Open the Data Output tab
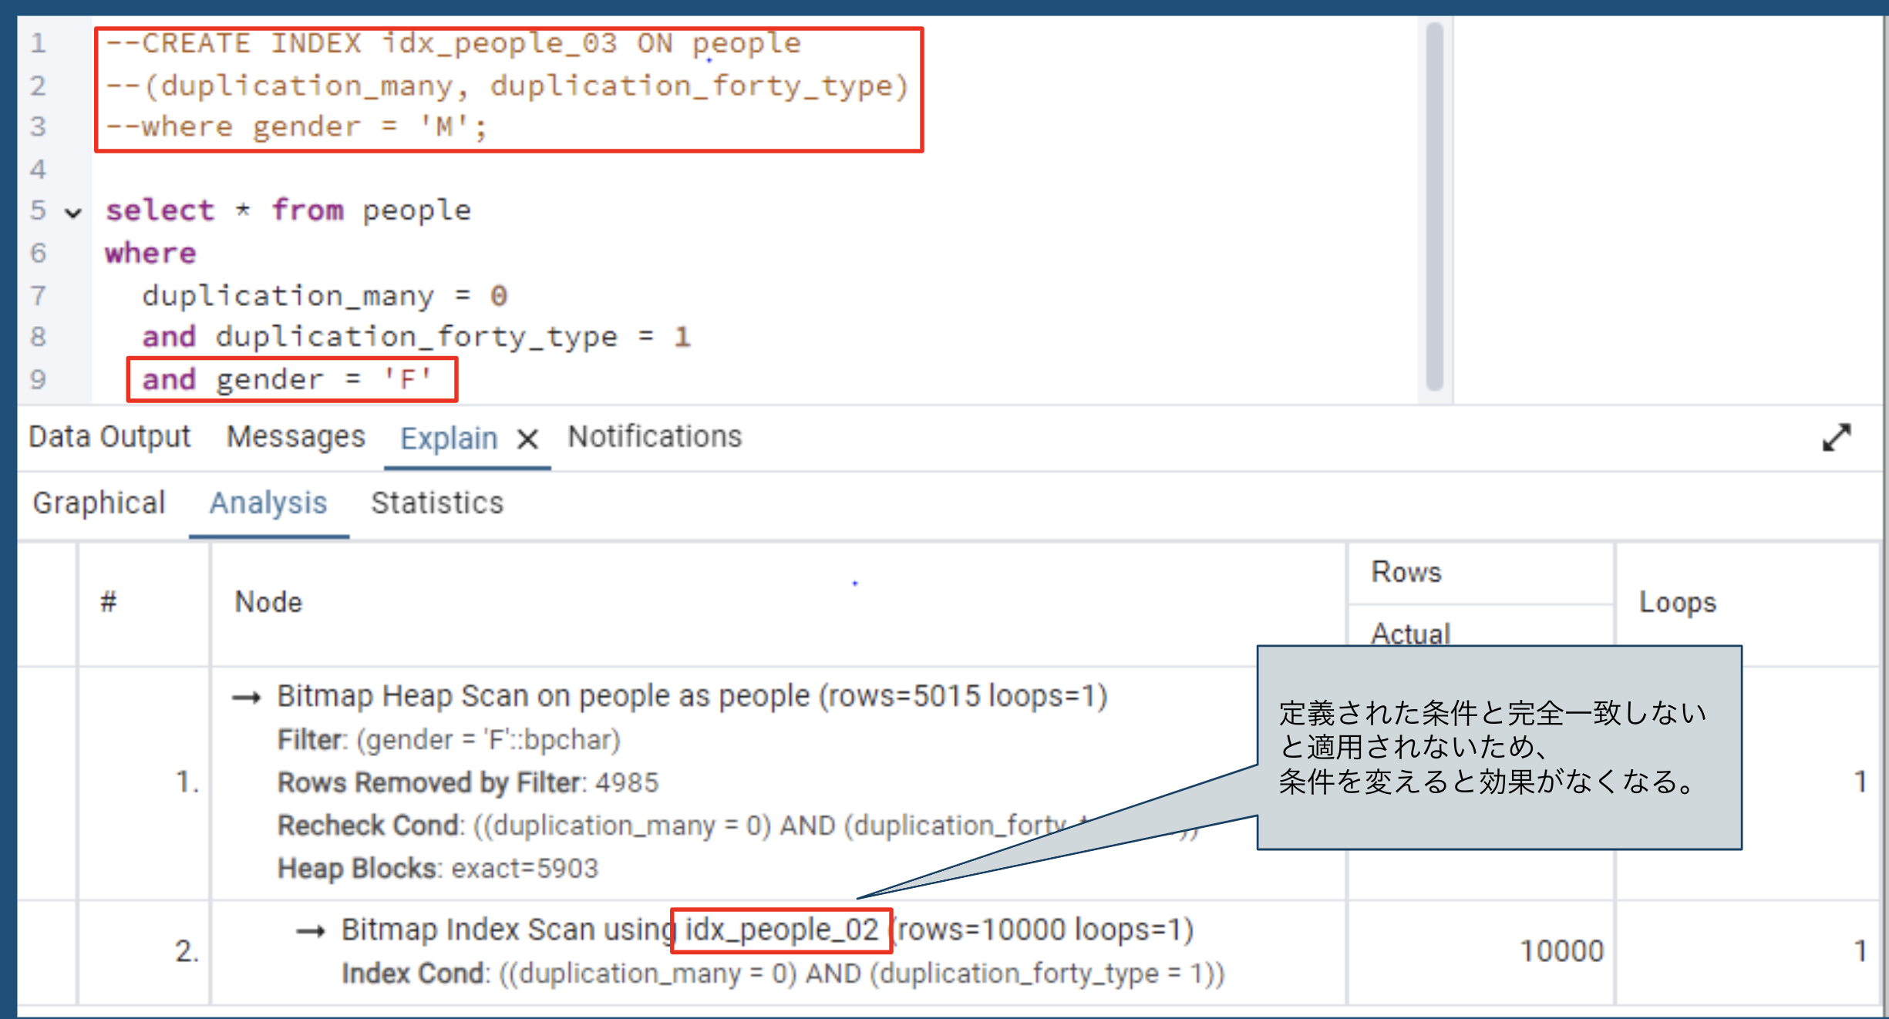This screenshot has height=1019, width=1889. point(109,437)
